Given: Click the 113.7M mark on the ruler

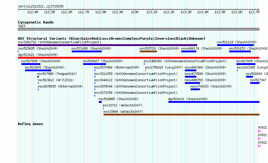Looking at the screenshot, I should 254,12.
